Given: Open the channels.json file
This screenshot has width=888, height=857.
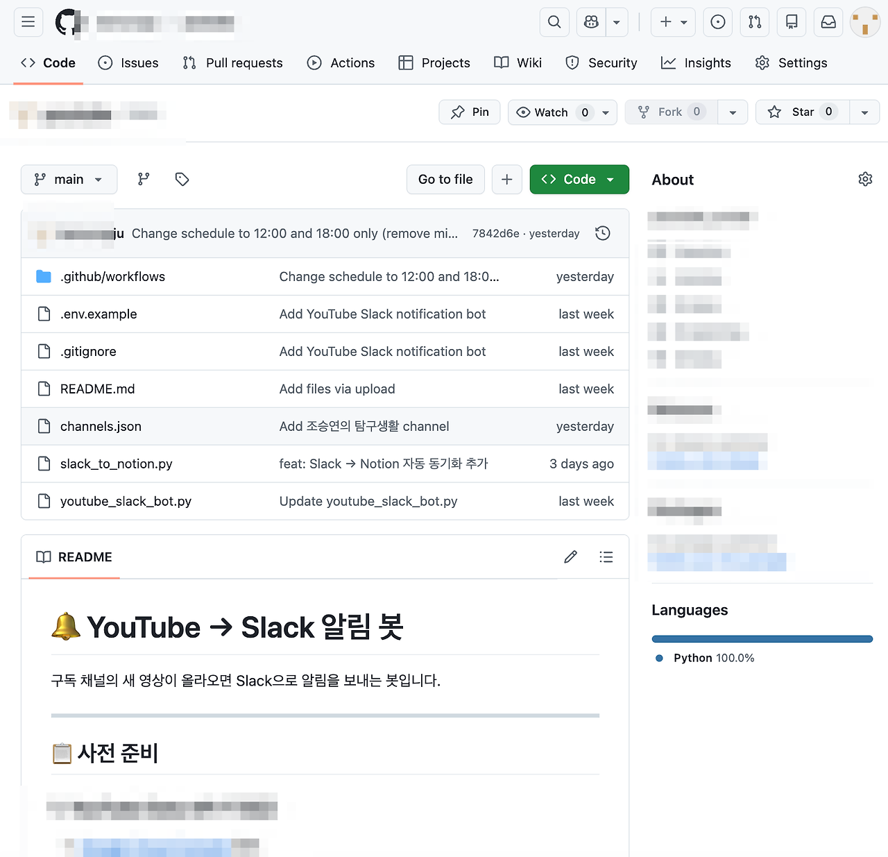Looking at the screenshot, I should pyautogui.click(x=101, y=427).
